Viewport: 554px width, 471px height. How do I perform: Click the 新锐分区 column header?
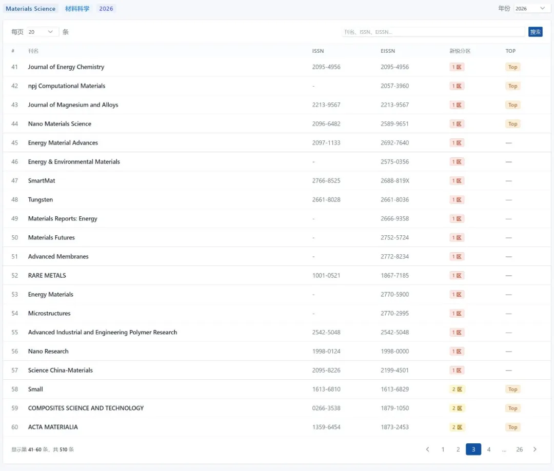point(460,51)
